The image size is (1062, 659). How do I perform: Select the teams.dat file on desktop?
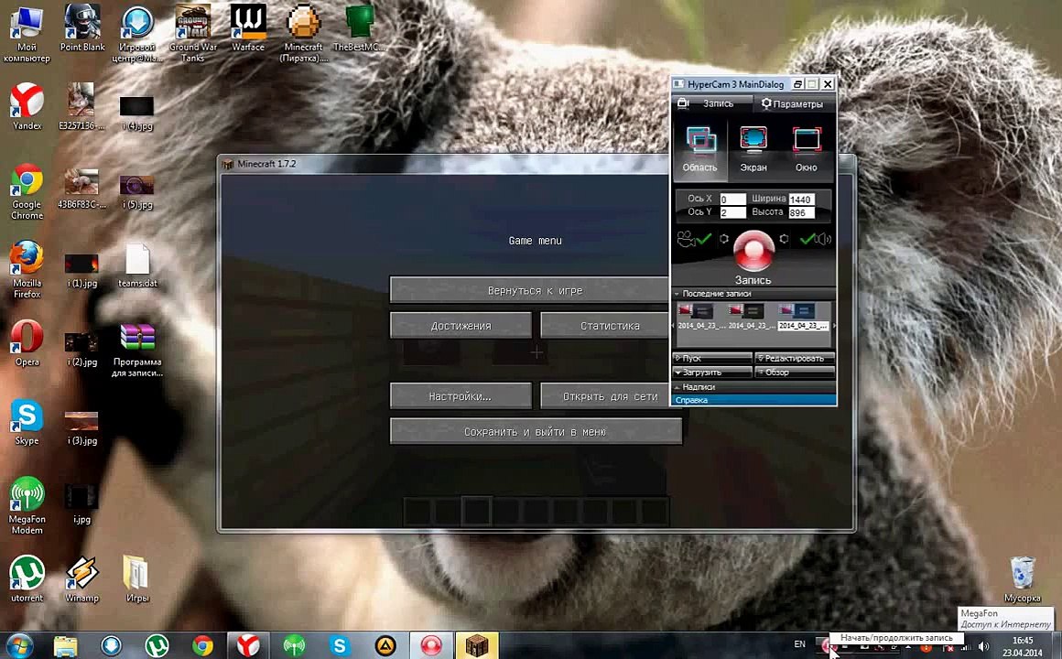coord(137,265)
